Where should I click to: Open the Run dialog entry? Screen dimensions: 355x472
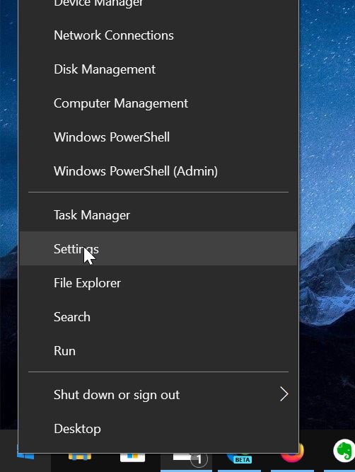coord(158,351)
